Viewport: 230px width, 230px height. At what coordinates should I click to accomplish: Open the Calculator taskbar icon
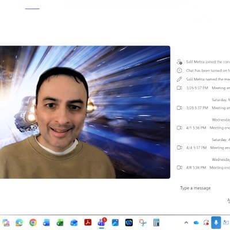pos(156,223)
